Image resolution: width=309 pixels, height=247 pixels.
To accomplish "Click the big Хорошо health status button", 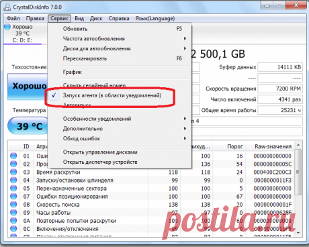I will pyautogui.click(x=28, y=87).
